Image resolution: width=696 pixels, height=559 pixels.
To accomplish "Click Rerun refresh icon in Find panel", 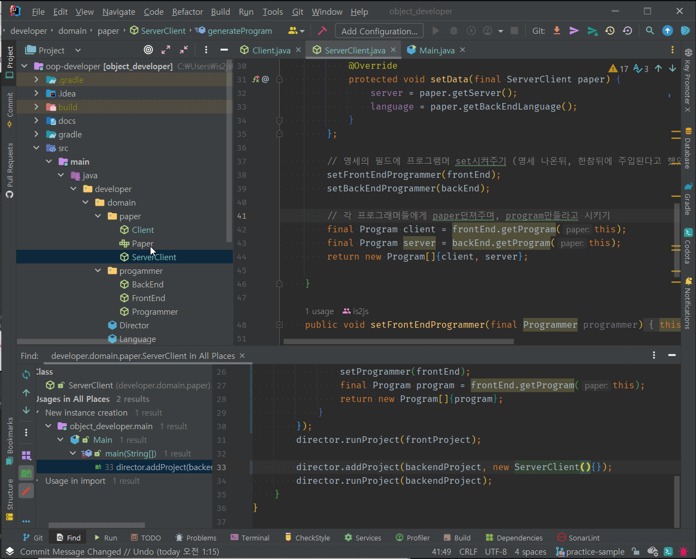I will pos(26,375).
